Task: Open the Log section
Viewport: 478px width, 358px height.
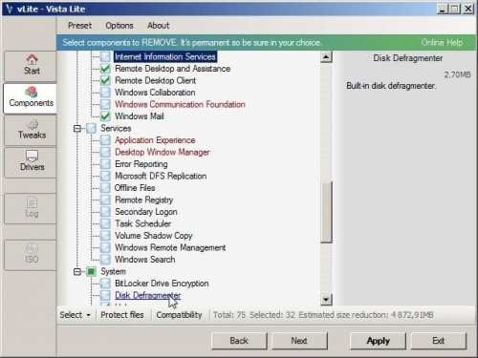Action: [x=31, y=208]
